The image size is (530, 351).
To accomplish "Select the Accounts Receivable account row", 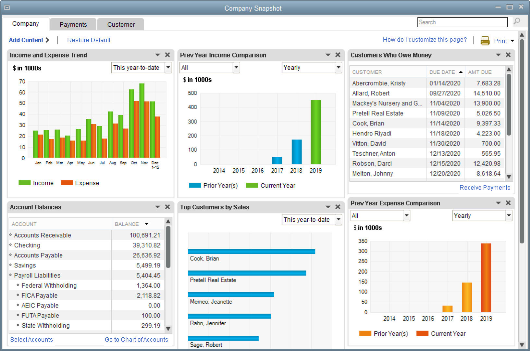I will click(x=86, y=235).
